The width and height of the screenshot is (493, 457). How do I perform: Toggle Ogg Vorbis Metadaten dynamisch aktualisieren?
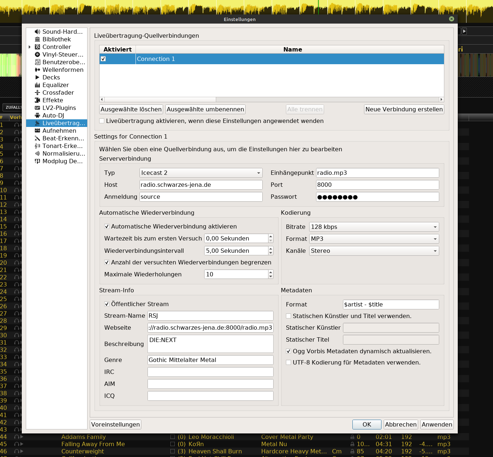coord(288,351)
